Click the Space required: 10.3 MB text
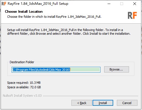 24,83
